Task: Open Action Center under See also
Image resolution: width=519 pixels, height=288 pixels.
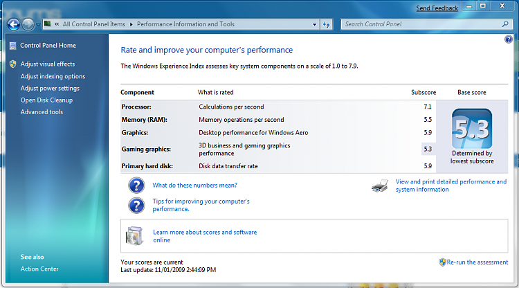Action: (39, 269)
